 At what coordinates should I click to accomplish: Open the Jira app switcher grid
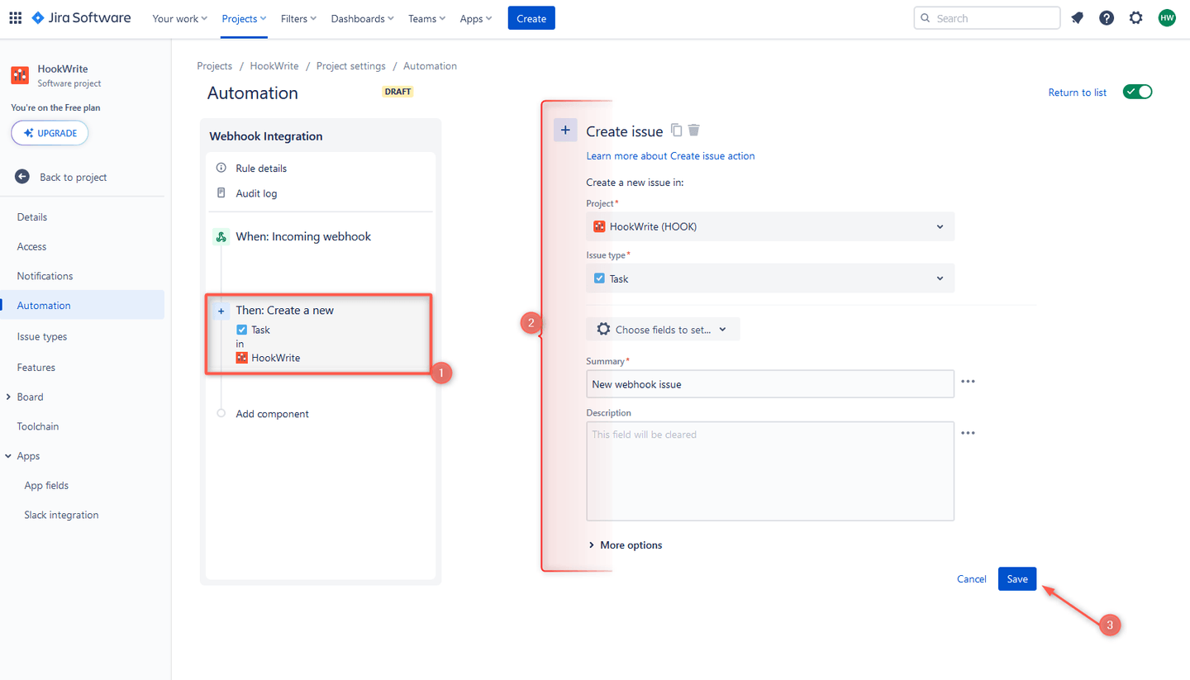point(15,17)
